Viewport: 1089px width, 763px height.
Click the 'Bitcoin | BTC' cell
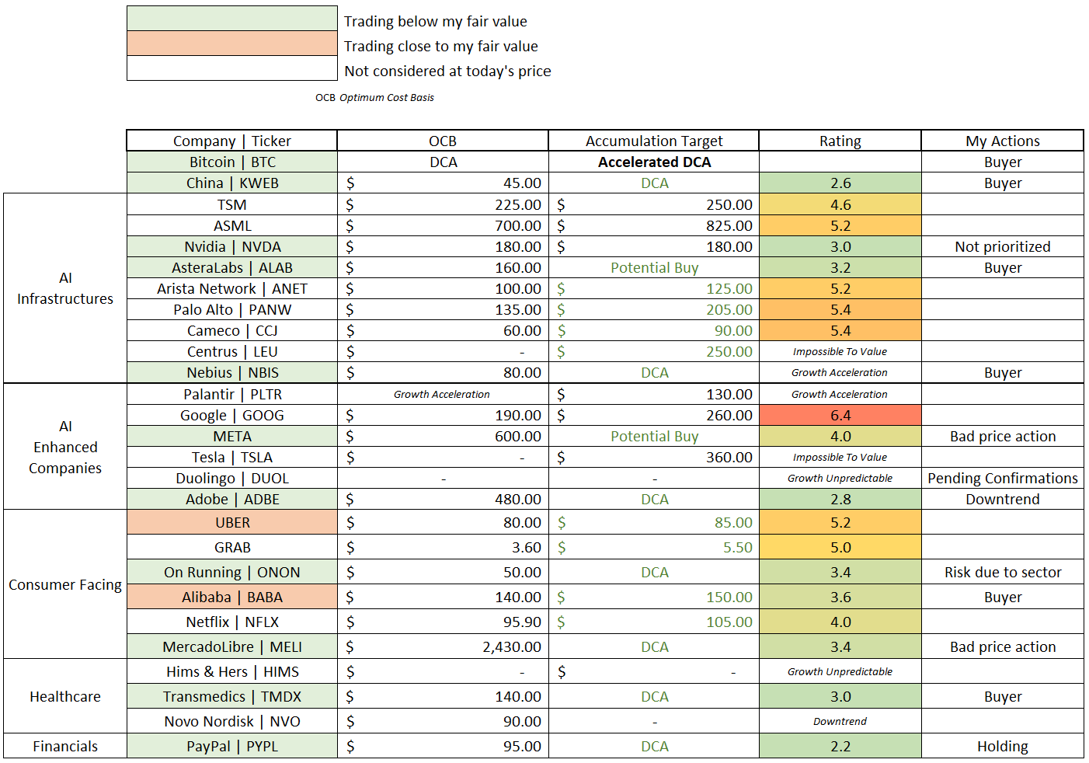click(232, 162)
